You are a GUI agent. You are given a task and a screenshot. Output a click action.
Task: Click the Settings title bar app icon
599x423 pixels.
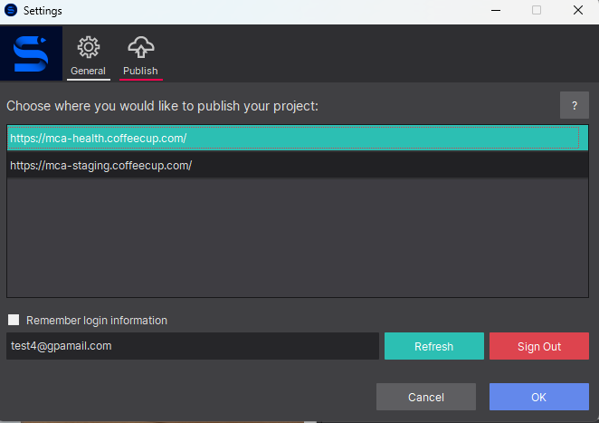coord(11,10)
